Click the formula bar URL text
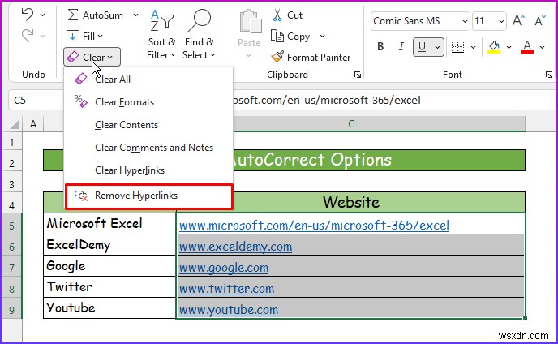This screenshot has height=344, width=558. click(x=327, y=100)
